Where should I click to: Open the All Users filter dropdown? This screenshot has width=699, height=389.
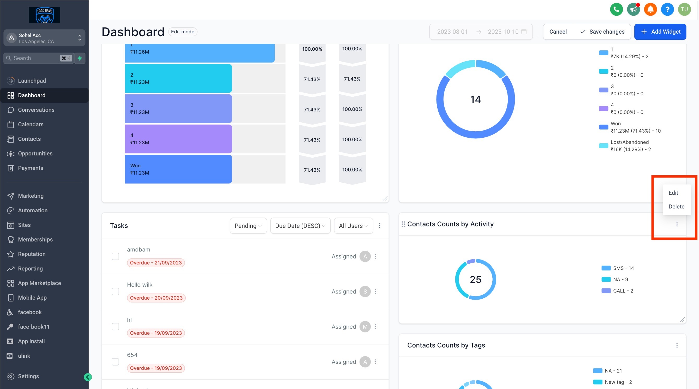pos(353,226)
